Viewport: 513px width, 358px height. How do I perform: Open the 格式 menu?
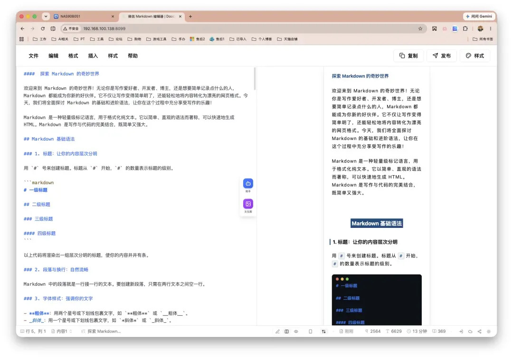coord(73,56)
